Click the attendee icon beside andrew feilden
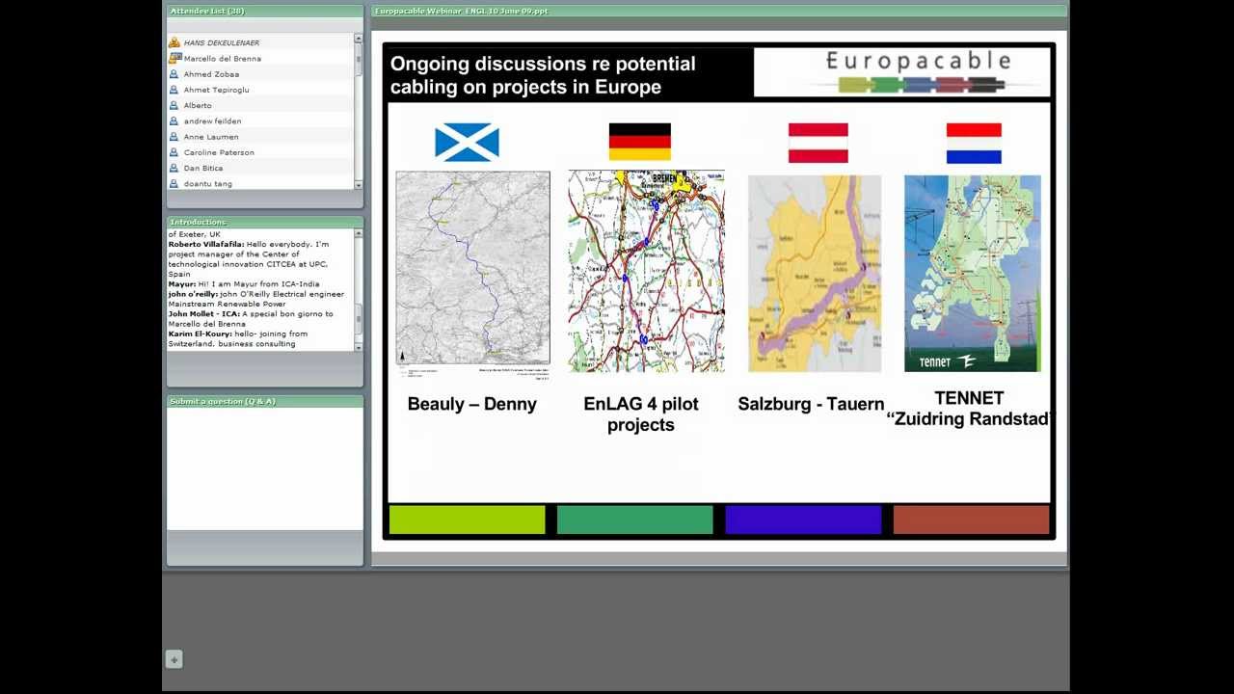The image size is (1234, 694). [x=174, y=120]
